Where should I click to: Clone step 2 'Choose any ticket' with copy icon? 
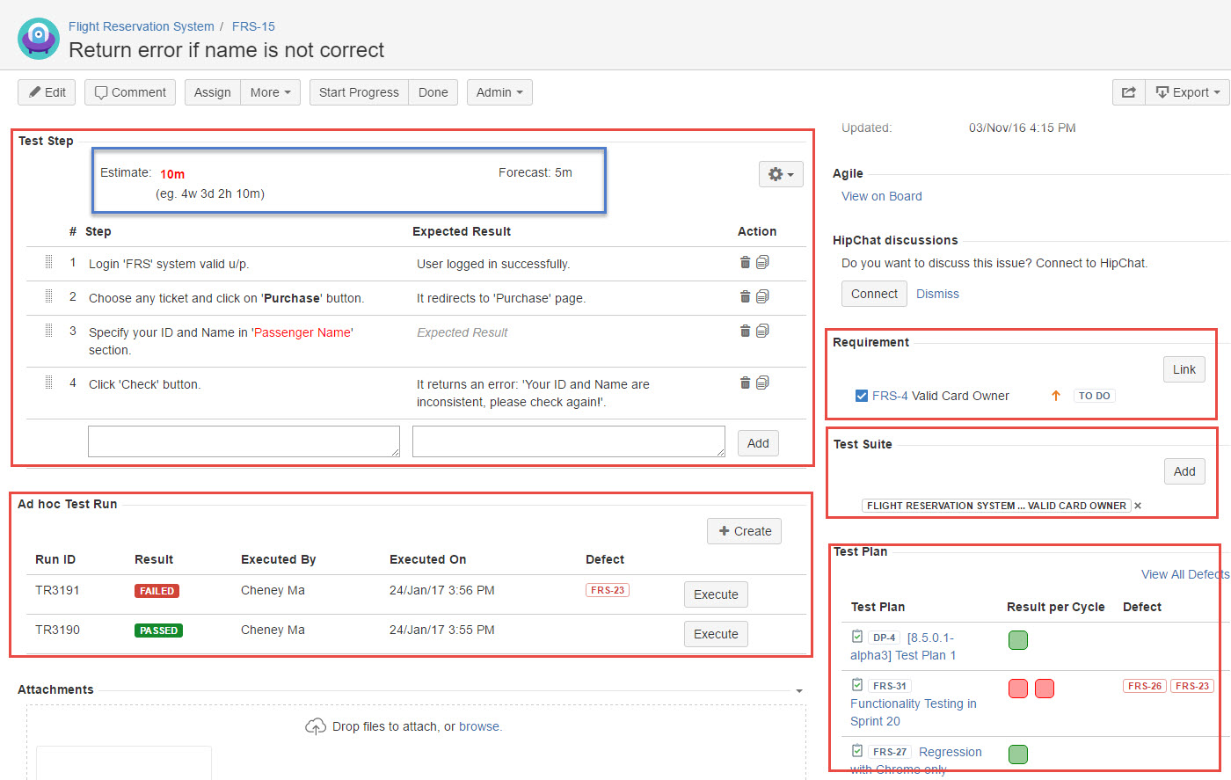(x=762, y=296)
